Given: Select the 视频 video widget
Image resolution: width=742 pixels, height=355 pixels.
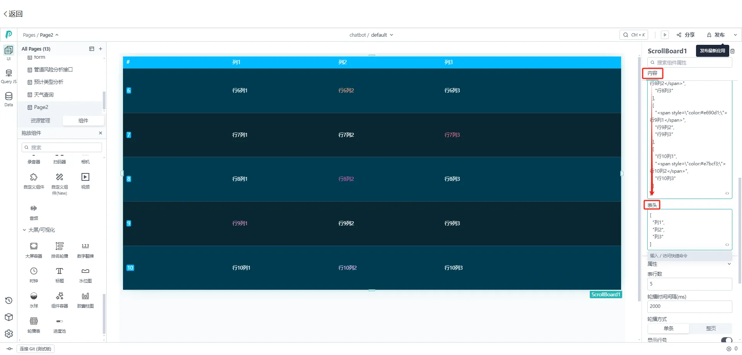Looking at the screenshot, I should 85,181.
